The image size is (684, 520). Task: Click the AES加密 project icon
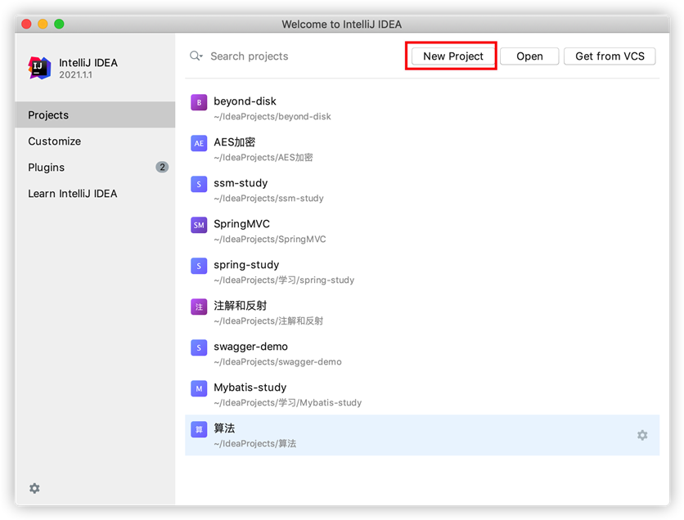199,143
